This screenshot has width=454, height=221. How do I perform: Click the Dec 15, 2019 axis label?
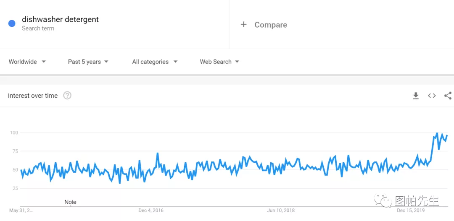pos(411,211)
